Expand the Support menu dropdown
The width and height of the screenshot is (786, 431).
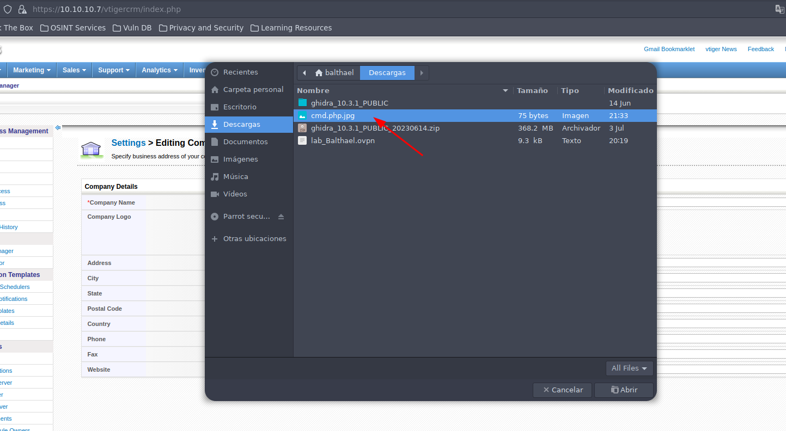coord(114,70)
